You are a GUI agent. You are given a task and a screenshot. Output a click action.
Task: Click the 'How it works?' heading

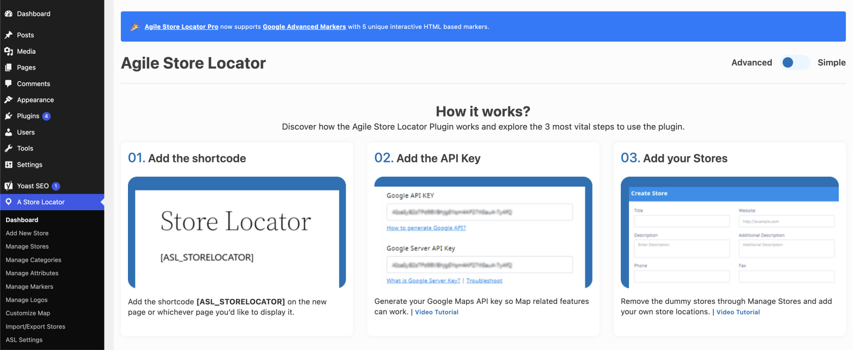coord(483,111)
